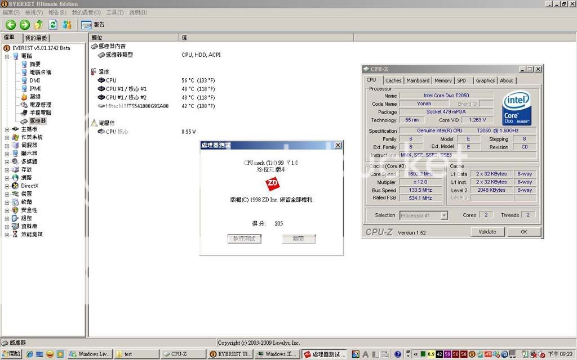Expand the 主機板 motherboard node
The width and height of the screenshot is (577, 360).
[x=7, y=129]
